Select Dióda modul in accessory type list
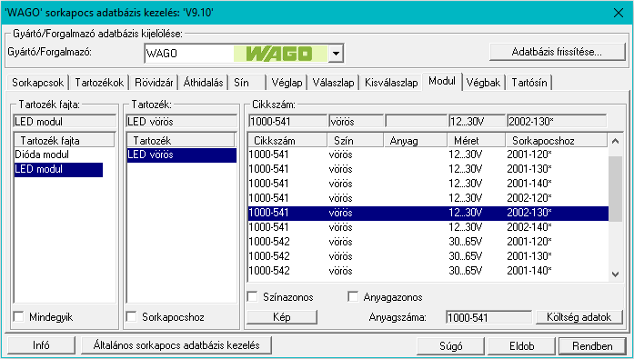This screenshot has height=359, width=634. (42, 155)
